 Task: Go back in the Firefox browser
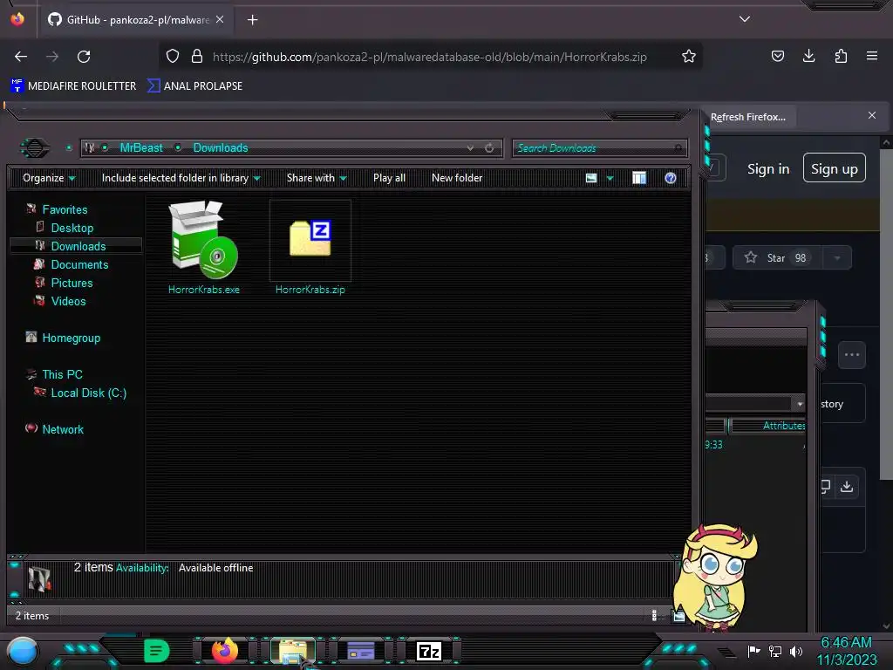(21, 57)
